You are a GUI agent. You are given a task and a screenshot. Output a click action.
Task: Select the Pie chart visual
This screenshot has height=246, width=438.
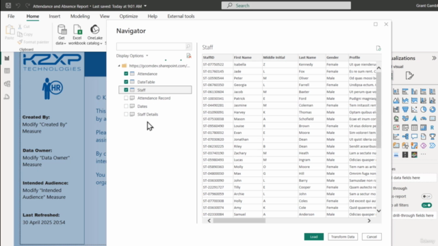[424, 109]
